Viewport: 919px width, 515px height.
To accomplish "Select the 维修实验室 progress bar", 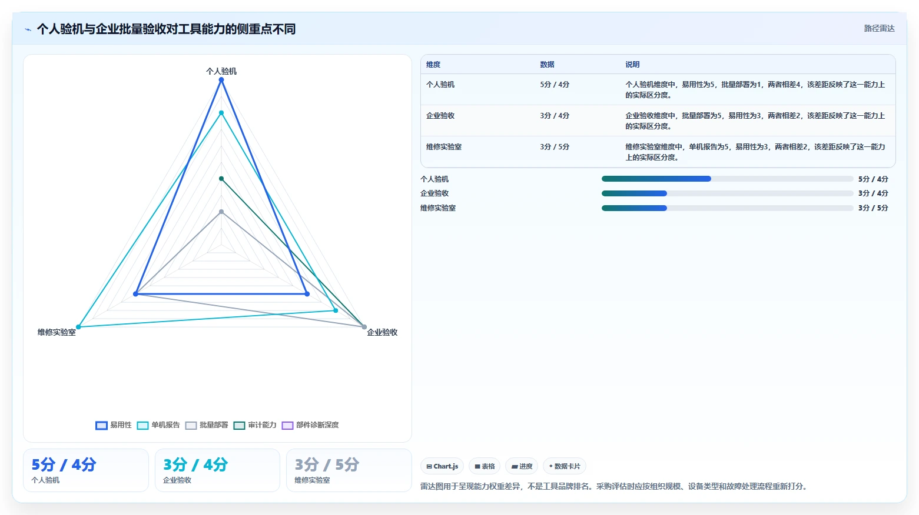I will tap(727, 208).
